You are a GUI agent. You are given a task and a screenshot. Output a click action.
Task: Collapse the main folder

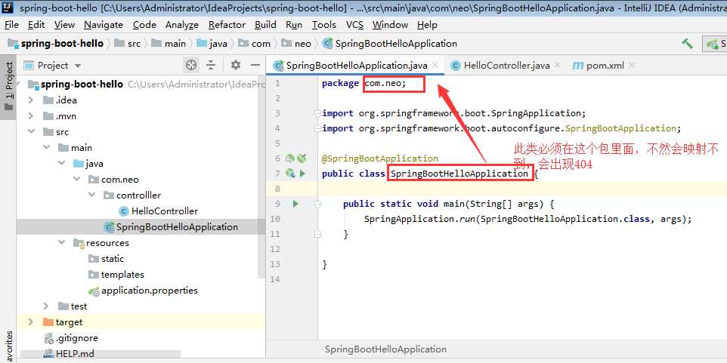coord(46,148)
